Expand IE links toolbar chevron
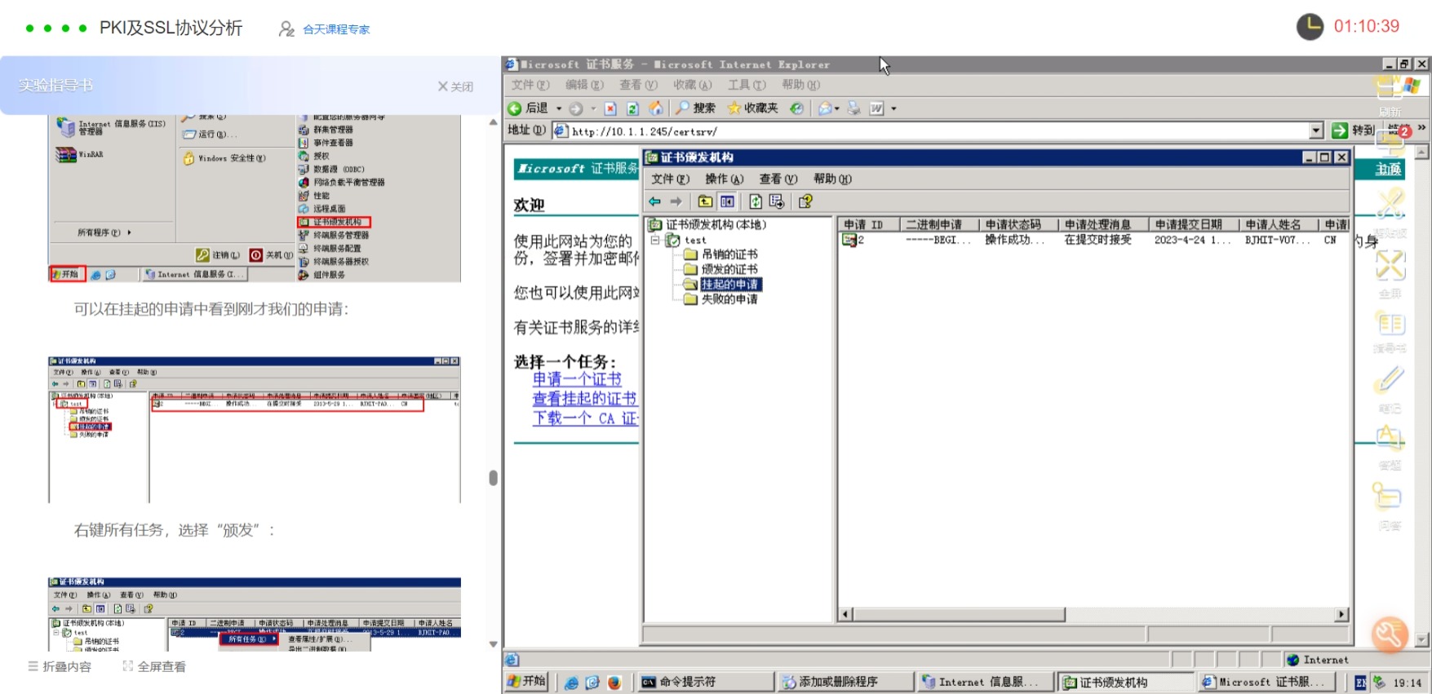 [x=1421, y=128]
